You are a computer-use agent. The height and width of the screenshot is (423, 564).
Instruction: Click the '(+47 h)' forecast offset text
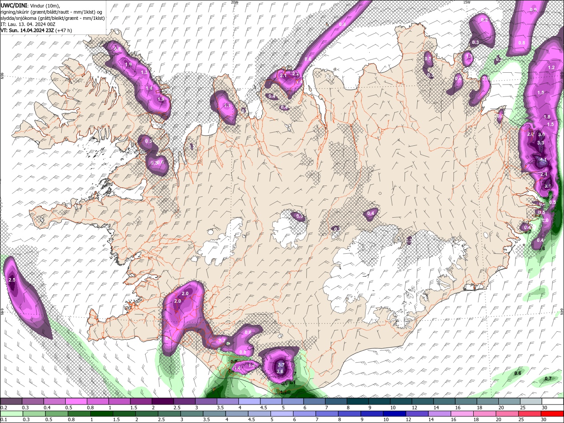64,30
